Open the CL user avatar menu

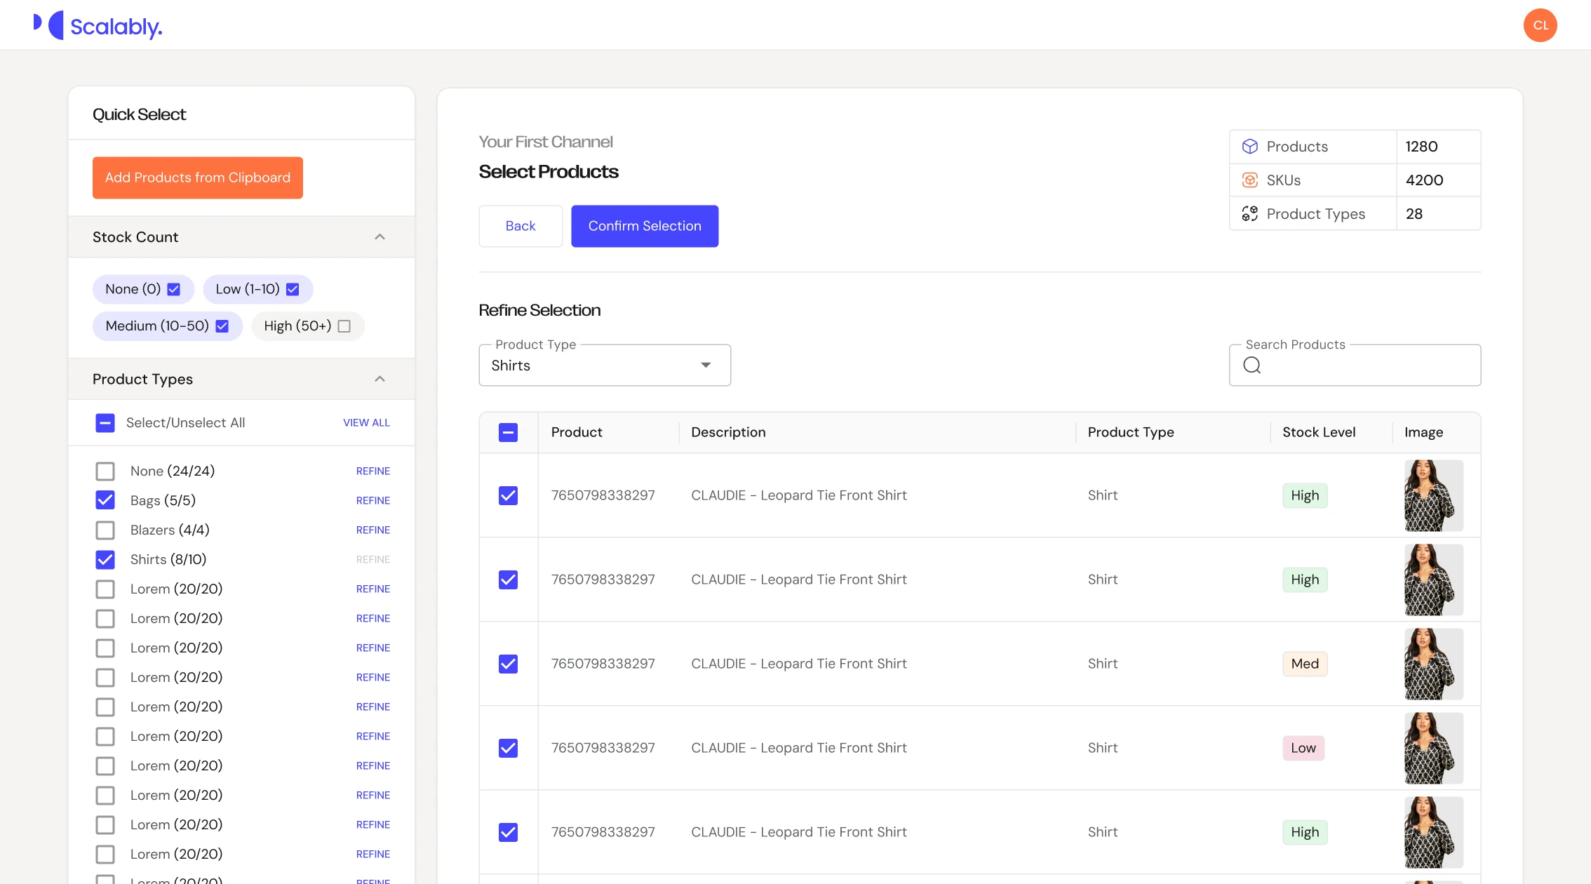[1540, 25]
